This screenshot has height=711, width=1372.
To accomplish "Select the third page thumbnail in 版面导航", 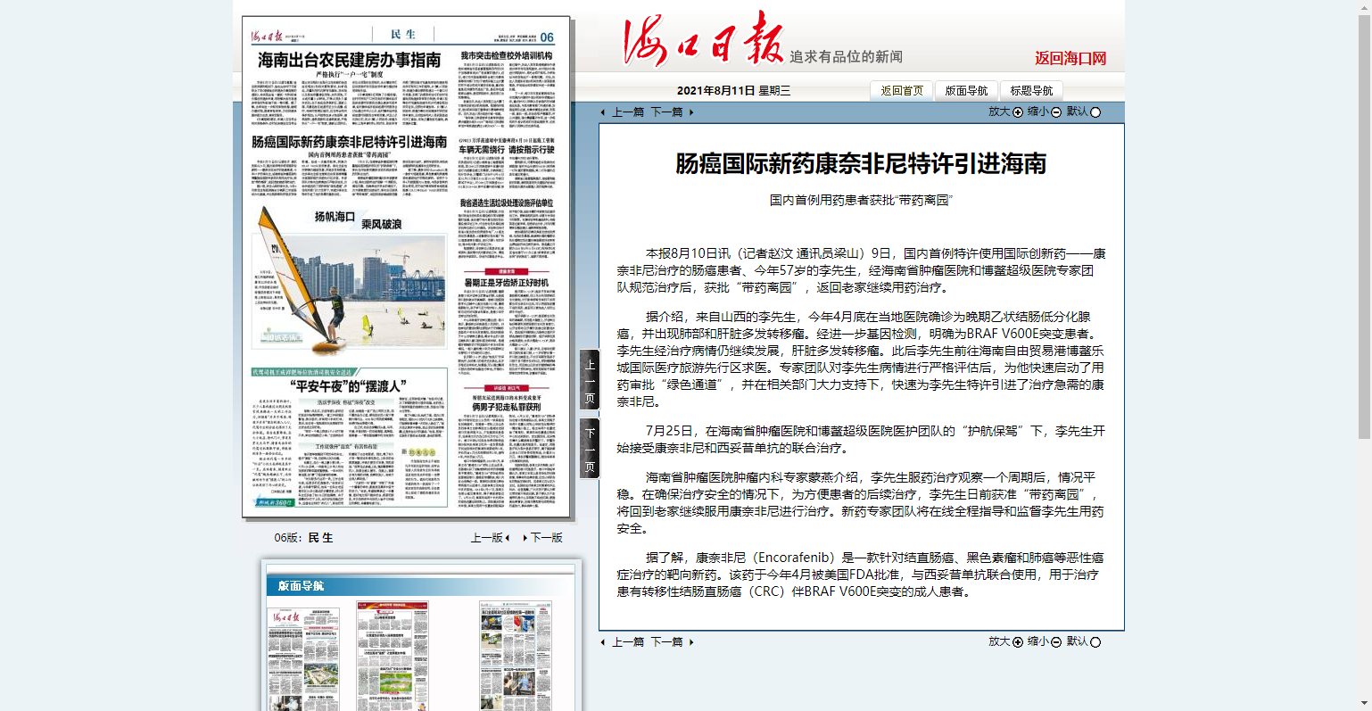I will pos(514,656).
